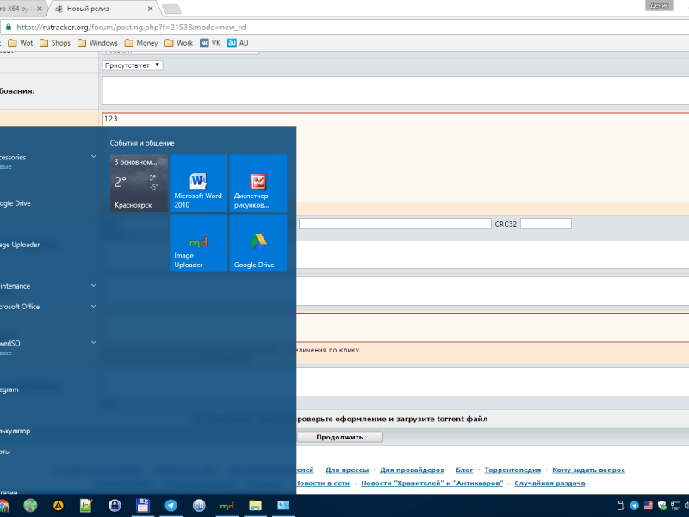The width and height of the screenshot is (689, 517).
Task: Open qBittorrent from the taskbar
Action: click(199, 506)
